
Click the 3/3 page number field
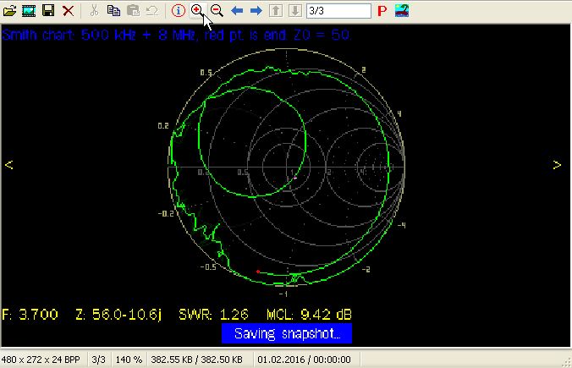(338, 11)
